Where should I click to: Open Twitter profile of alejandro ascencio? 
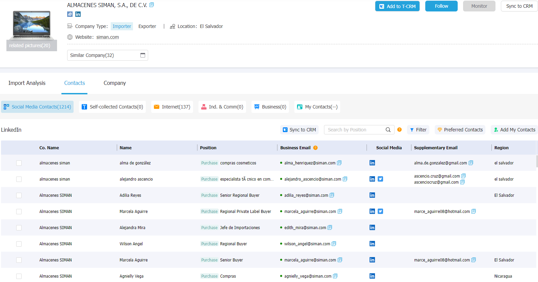pos(380,179)
